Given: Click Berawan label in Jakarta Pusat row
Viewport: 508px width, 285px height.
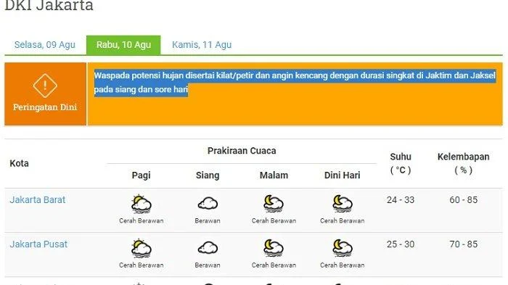Looking at the screenshot, I should (208, 265).
